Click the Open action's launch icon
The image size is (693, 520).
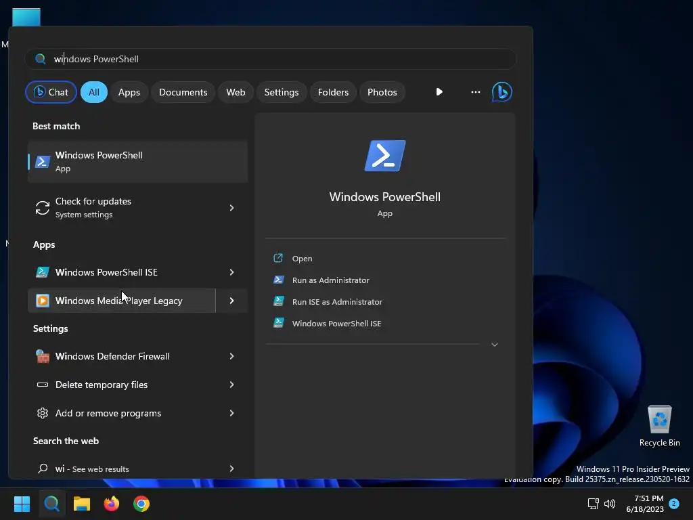coord(278,258)
